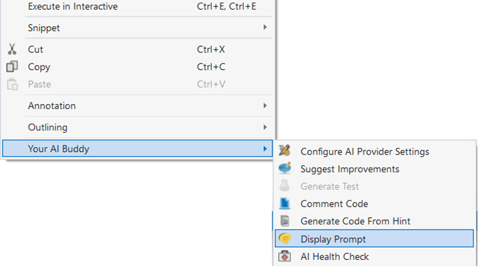Screen dimensions: 479x269
Task: Click the Display Prompt speech bubble icon
Action: (285, 239)
